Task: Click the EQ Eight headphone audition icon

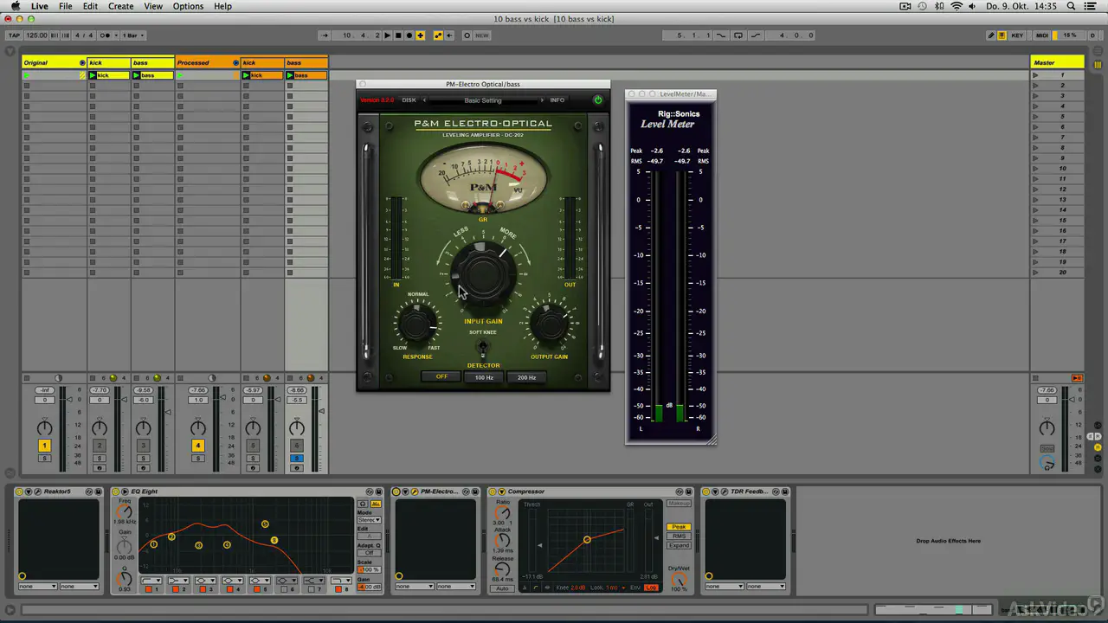Action: 363,504
